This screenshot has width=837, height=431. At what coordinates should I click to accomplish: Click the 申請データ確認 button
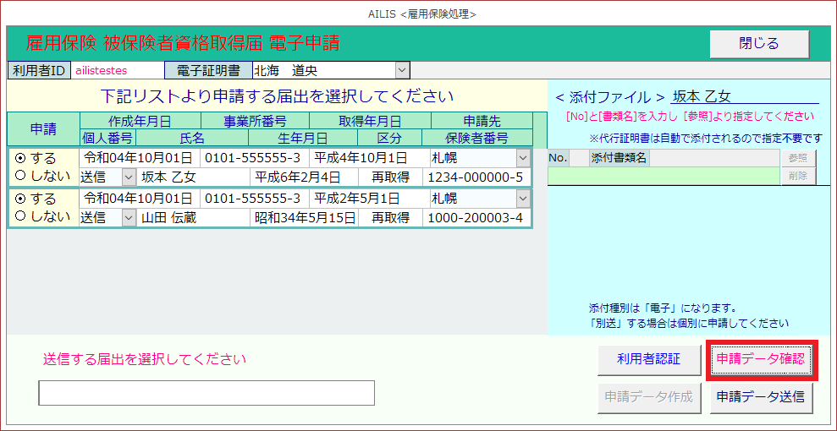[x=762, y=359]
